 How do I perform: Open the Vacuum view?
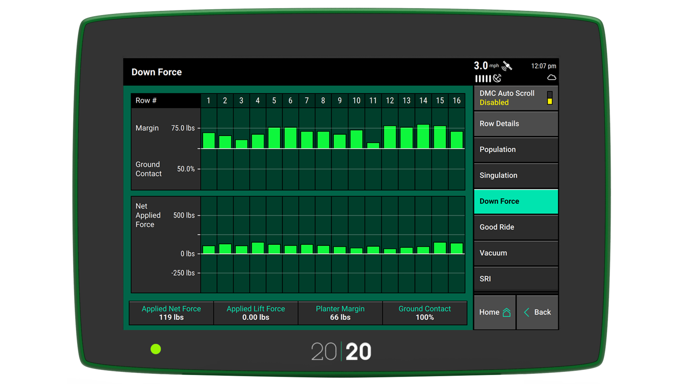[x=515, y=253]
